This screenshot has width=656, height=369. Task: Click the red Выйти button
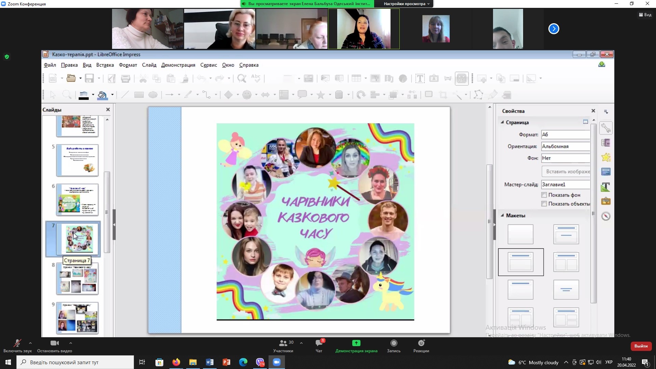[x=641, y=346]
